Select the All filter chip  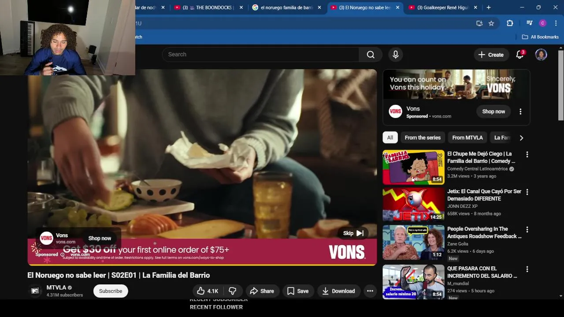[390, 138]
